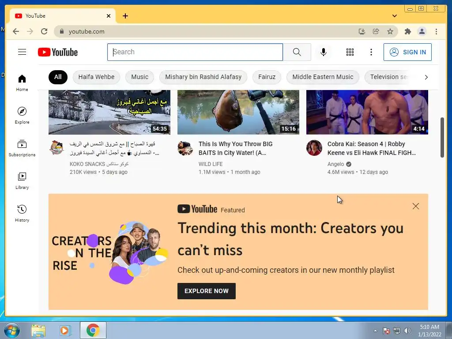Show more category chips with right chevron
452x339 pixels.
click(426, 77)
